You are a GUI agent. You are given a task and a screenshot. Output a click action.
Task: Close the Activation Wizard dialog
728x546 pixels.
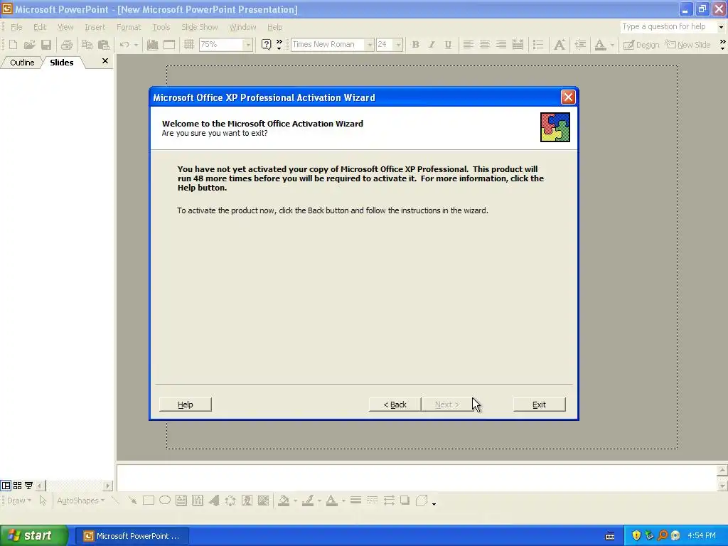point(568,97)
